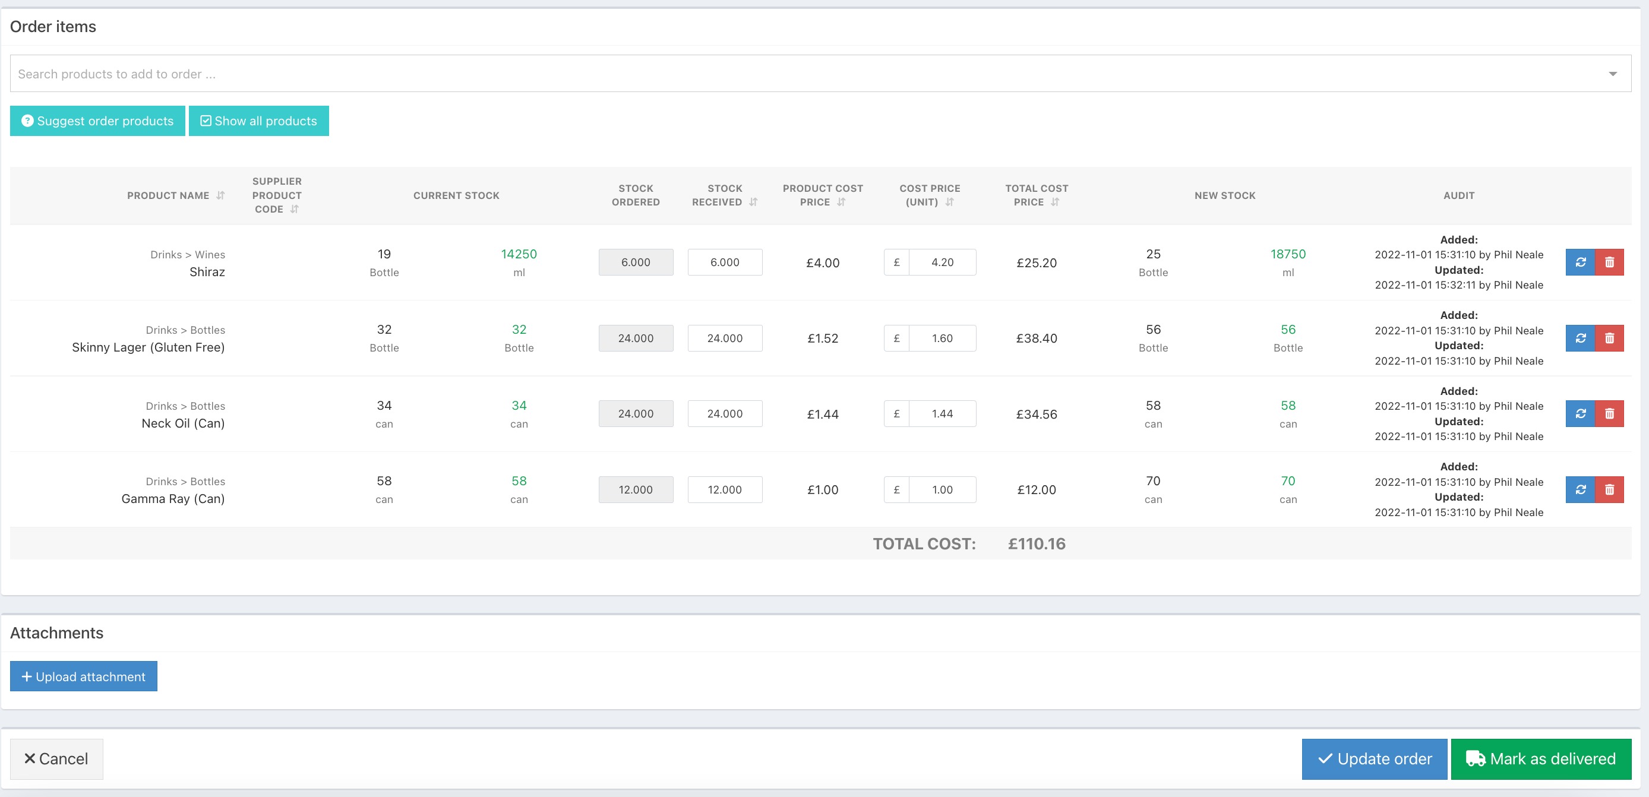Sort by Product Name column

(220, 195)
